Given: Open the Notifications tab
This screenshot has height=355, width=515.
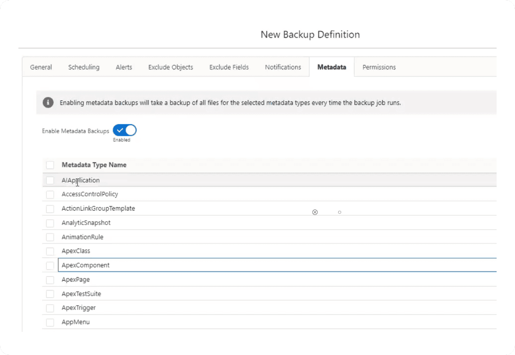Looking at the screenshot, I should coord(283,67).
